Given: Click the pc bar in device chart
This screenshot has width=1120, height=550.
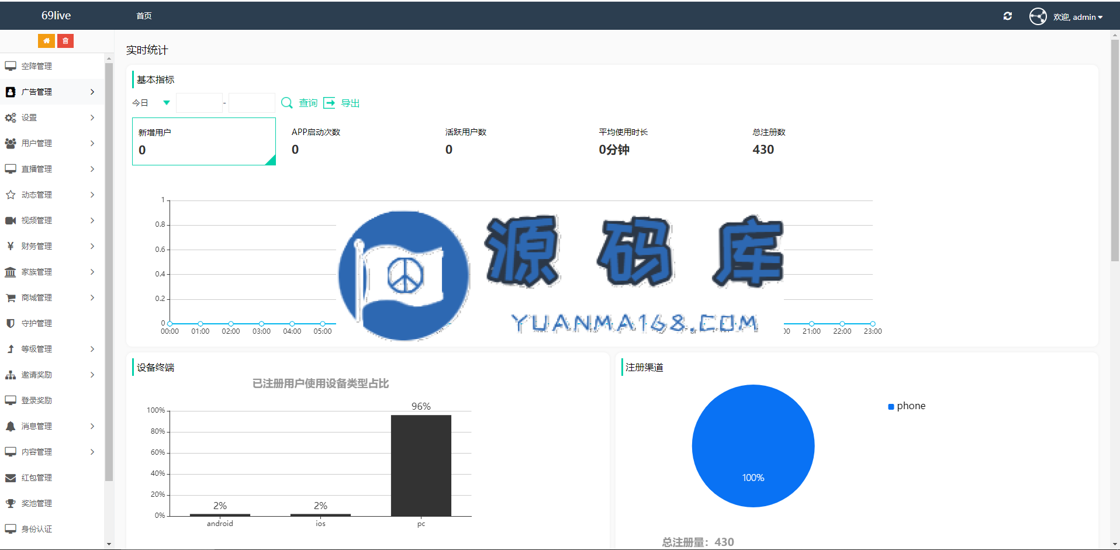Looking at the screenshot, I should pos(421,465).
